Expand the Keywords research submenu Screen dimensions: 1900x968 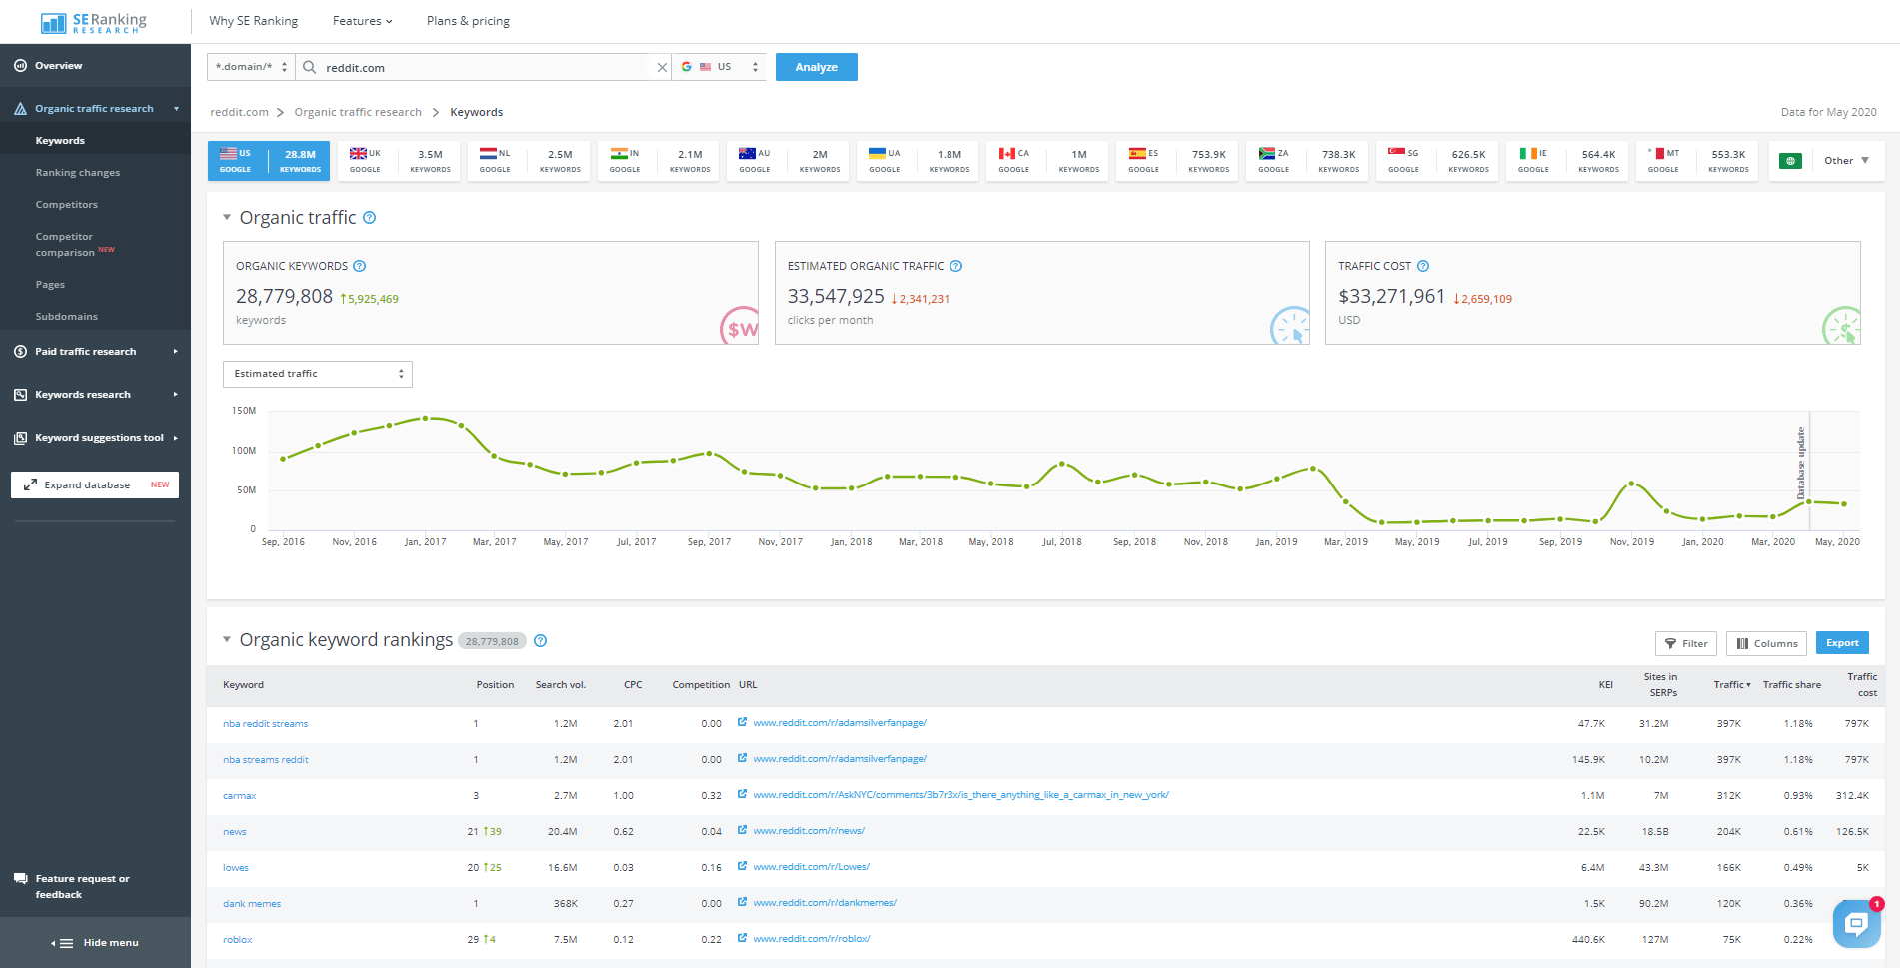coord(176,395)
